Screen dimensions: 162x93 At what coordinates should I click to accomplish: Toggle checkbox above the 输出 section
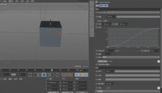pos(111,65)
